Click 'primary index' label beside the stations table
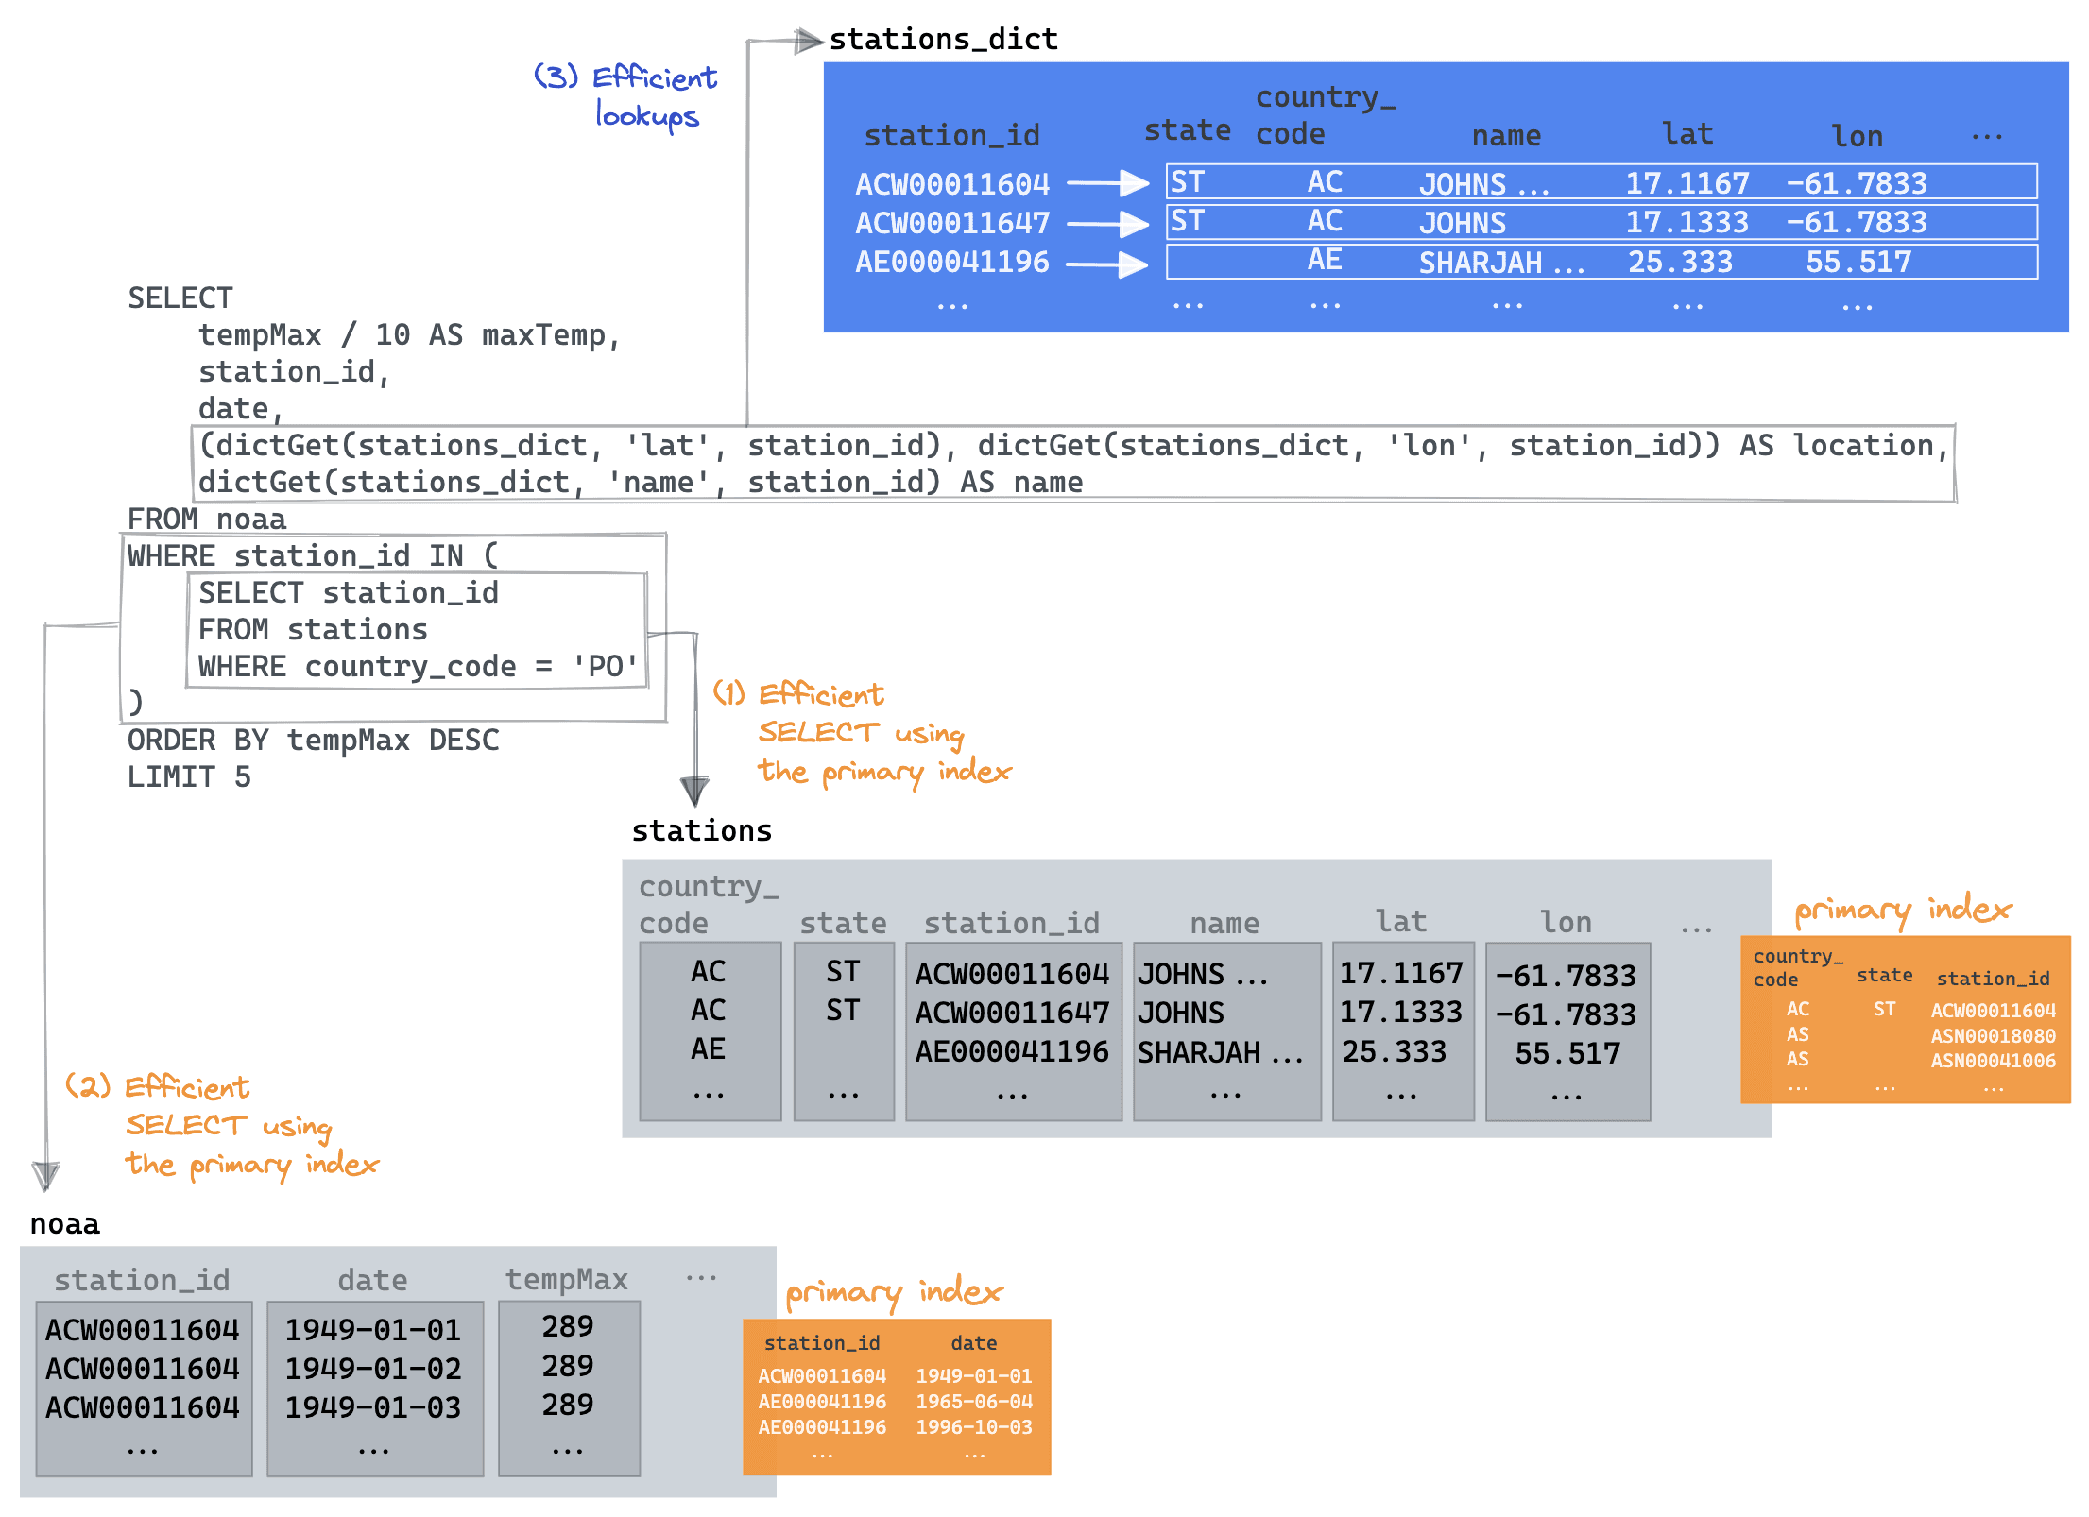2089x1517 pixels. [1903, 910]
